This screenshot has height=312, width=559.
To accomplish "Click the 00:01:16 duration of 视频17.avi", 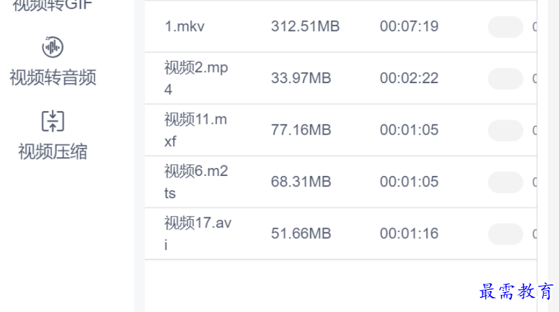I will pos(409,234).
